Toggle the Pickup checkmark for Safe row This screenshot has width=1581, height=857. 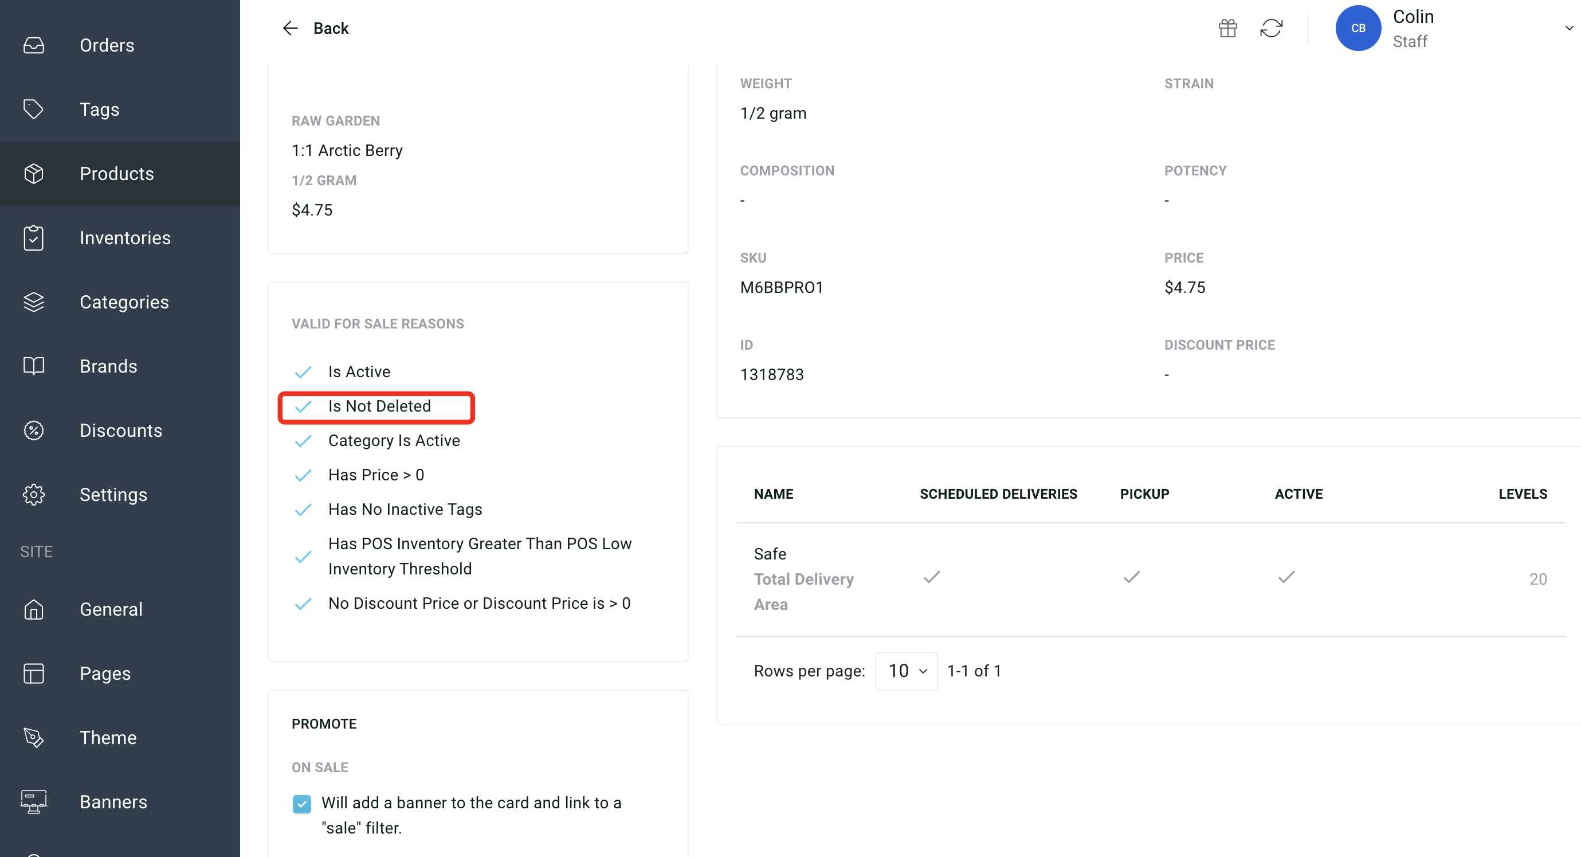click(x=1131, y=577)
